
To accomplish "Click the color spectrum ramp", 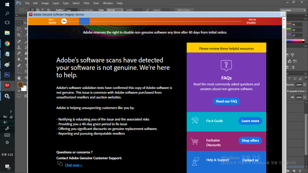I will point(295,41).
